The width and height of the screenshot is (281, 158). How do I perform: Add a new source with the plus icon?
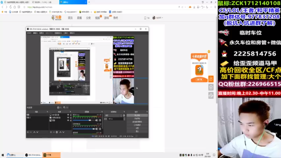51,132
